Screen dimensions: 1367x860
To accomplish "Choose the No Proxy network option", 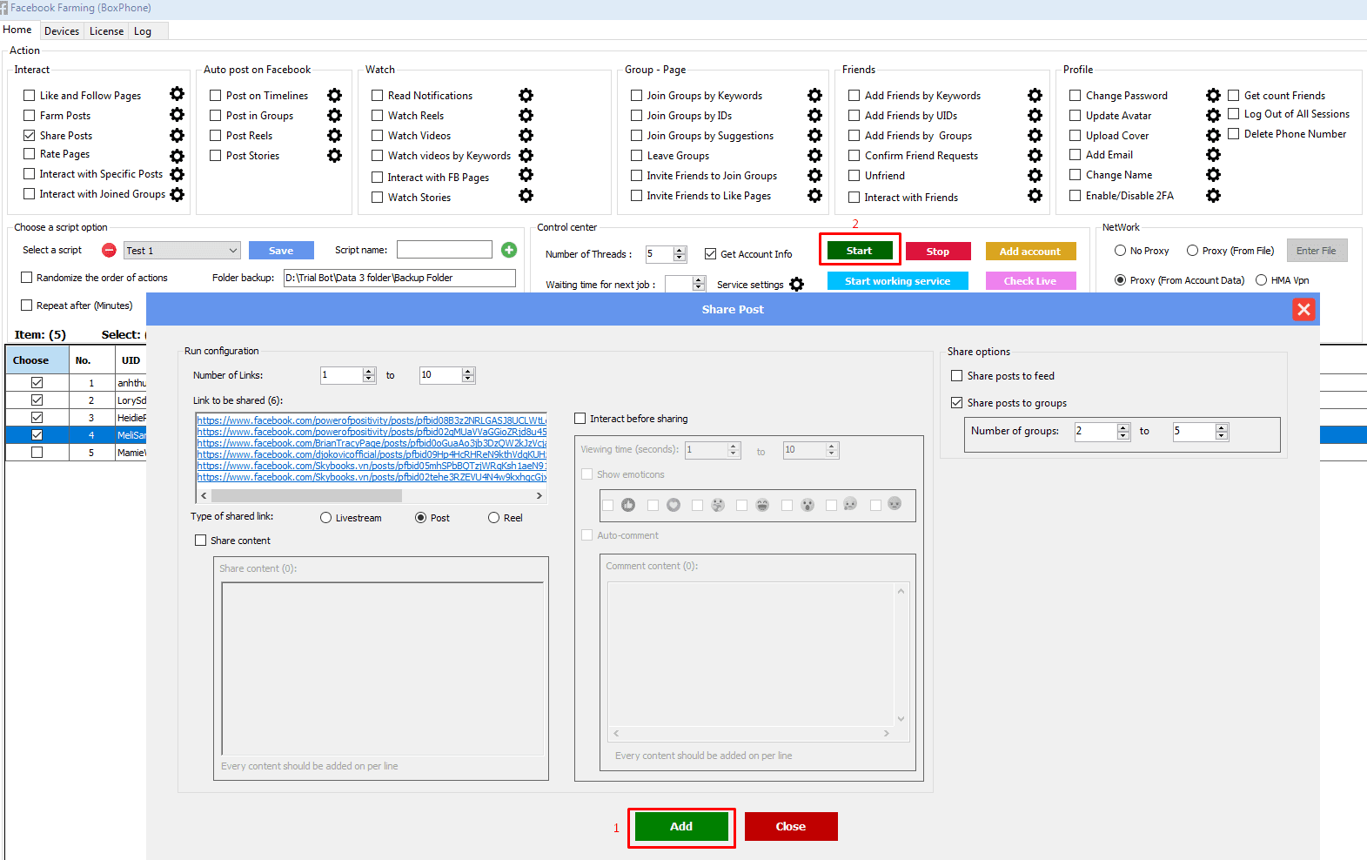I will [1121, 250].
